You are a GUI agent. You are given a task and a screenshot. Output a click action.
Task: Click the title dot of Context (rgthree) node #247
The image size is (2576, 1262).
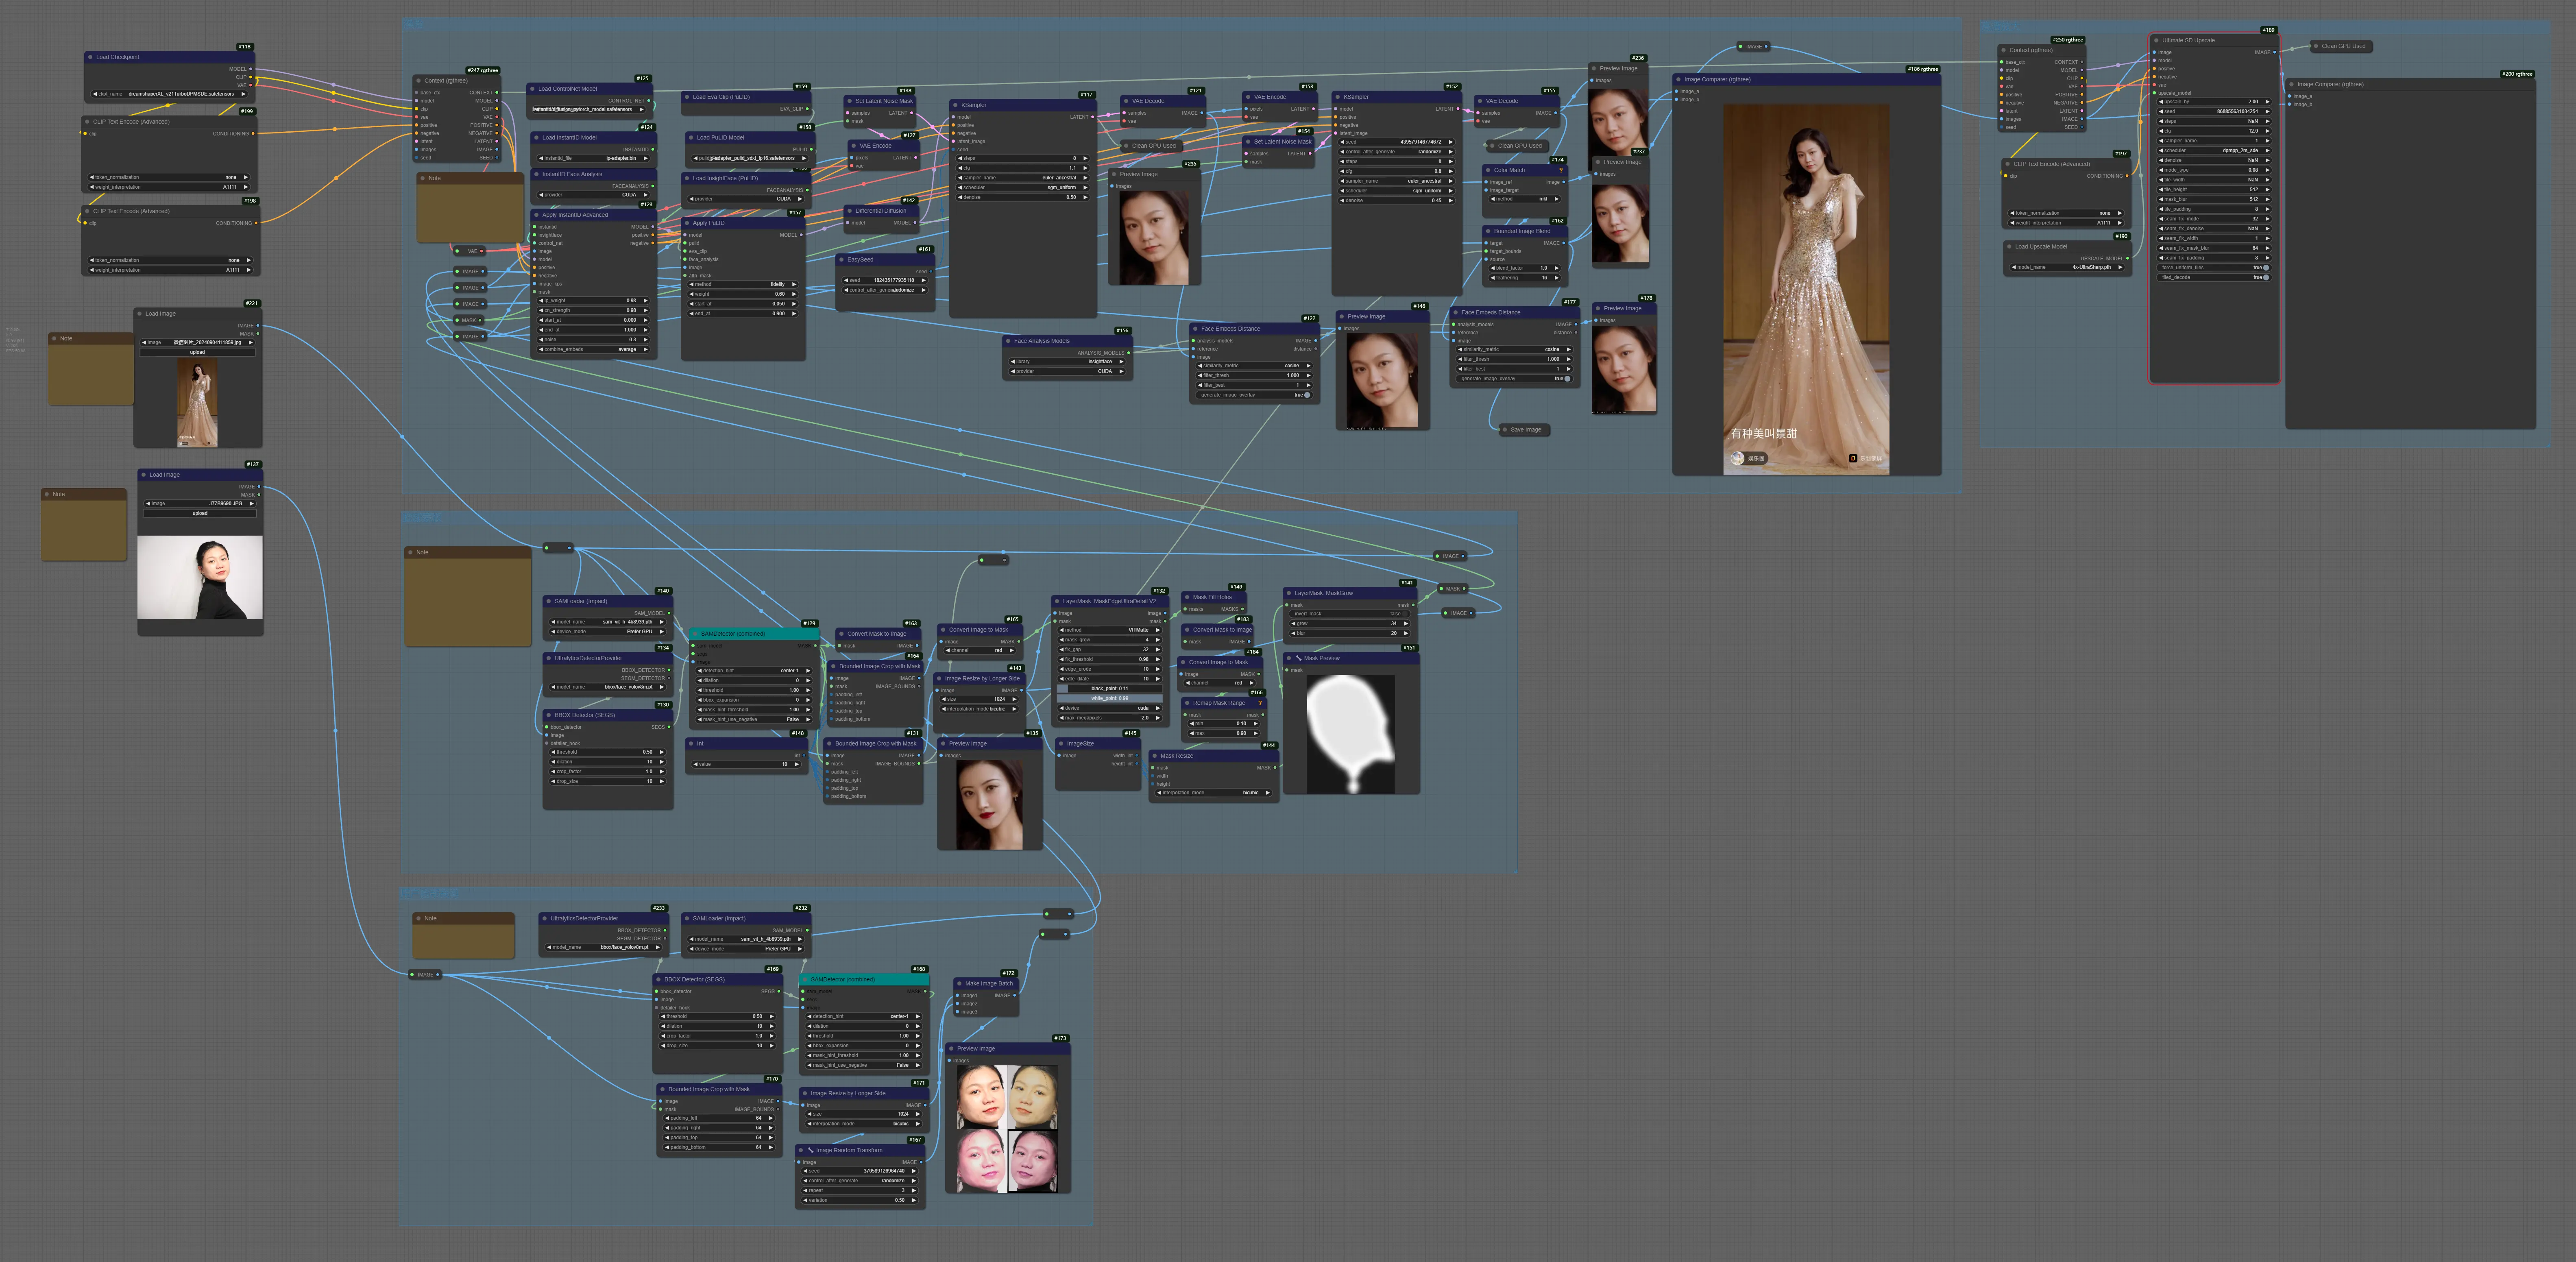418,81
